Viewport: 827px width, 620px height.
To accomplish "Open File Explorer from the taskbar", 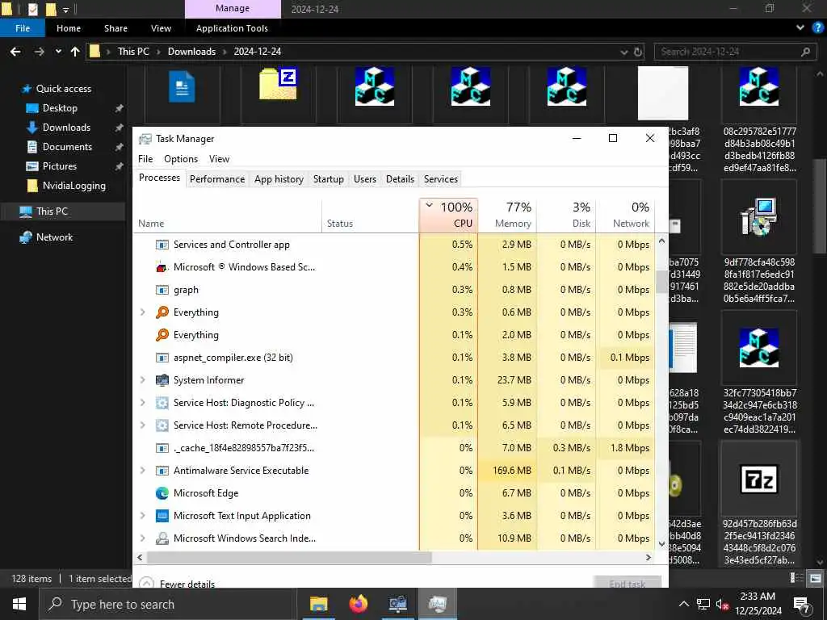I will click(318, 604).
